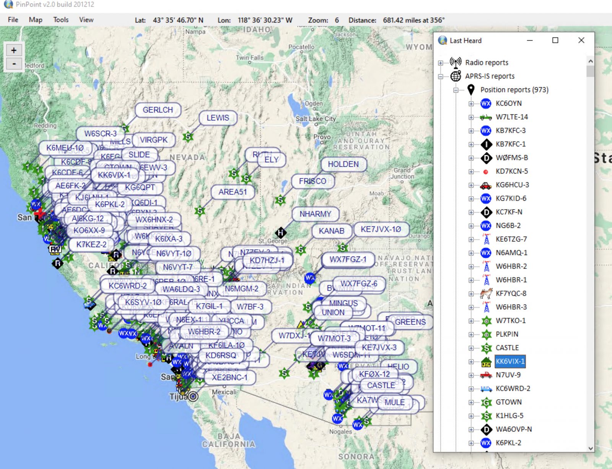Click the WX weather icon beside KC6OYN
612x469 pixels.
[x=485, y=103]
